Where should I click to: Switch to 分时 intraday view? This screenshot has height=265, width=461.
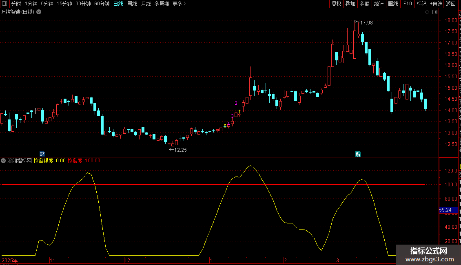(16, 4)
